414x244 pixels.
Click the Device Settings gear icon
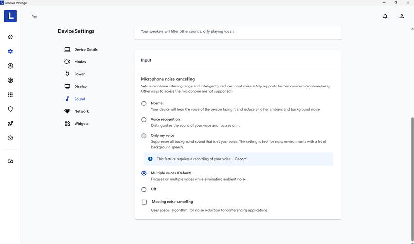pos(10,52)
